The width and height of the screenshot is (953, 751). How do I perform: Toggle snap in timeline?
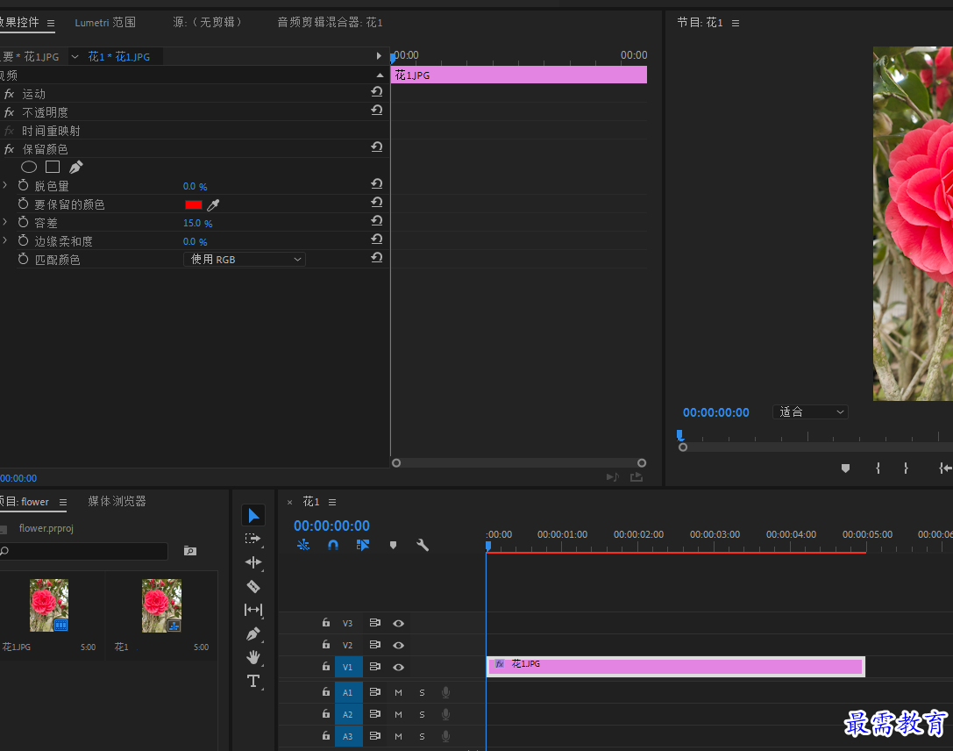tap(333, 545)
